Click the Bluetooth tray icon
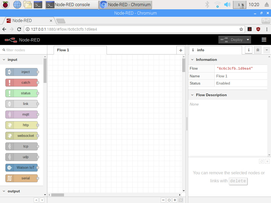271x203 pixels. click(x=207, y=5)
